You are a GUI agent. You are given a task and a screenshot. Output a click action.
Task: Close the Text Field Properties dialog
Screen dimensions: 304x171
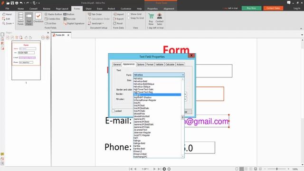191,56
